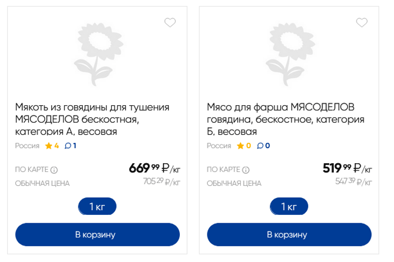Add the minced meat to cart (В корзину)
Viewport: 394px width, 262px height.
[x=289, y=234]
